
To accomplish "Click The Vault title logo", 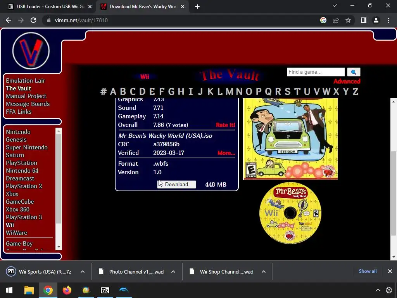I will (x=229, y=75).
